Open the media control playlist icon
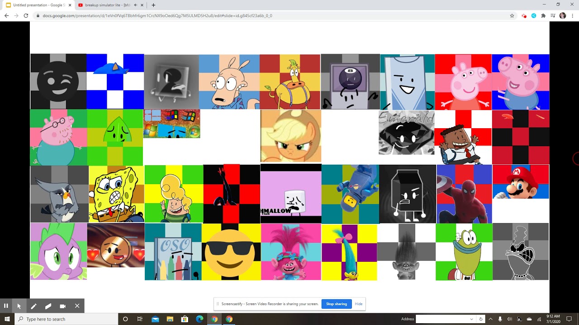 pos(553,15)
